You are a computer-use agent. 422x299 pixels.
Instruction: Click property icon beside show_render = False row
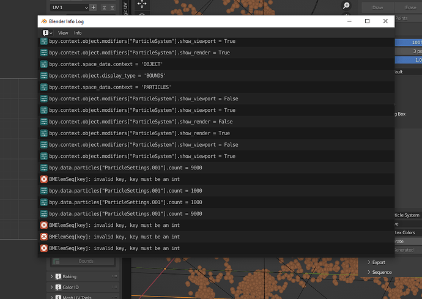[44, 122]
